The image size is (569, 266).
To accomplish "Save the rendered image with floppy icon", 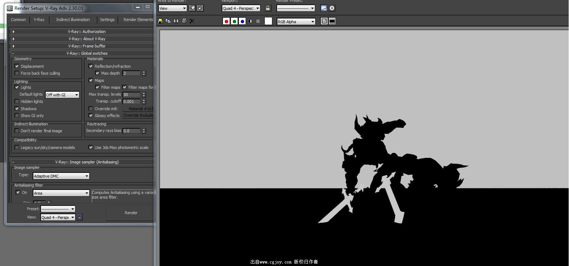I will click(160, 21).
